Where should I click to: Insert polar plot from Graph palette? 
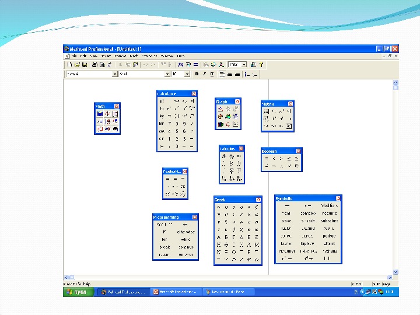pyautogui.click(x=220, y=117)
